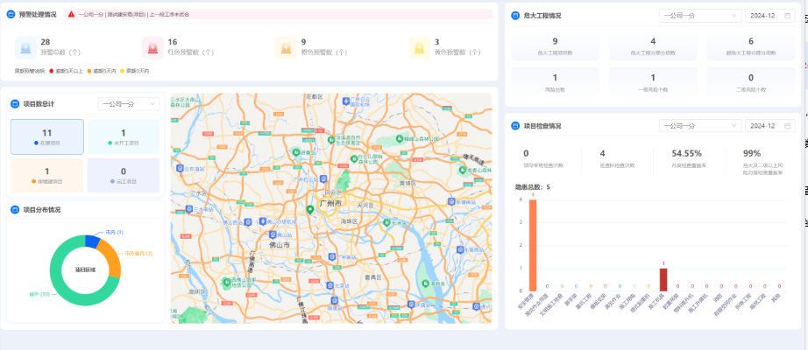
Task: Click the blue alarm icon beside 预警总数
Action: (x=26, y=47)
